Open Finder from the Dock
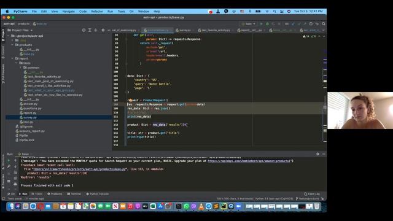 [x=10, y=206]
